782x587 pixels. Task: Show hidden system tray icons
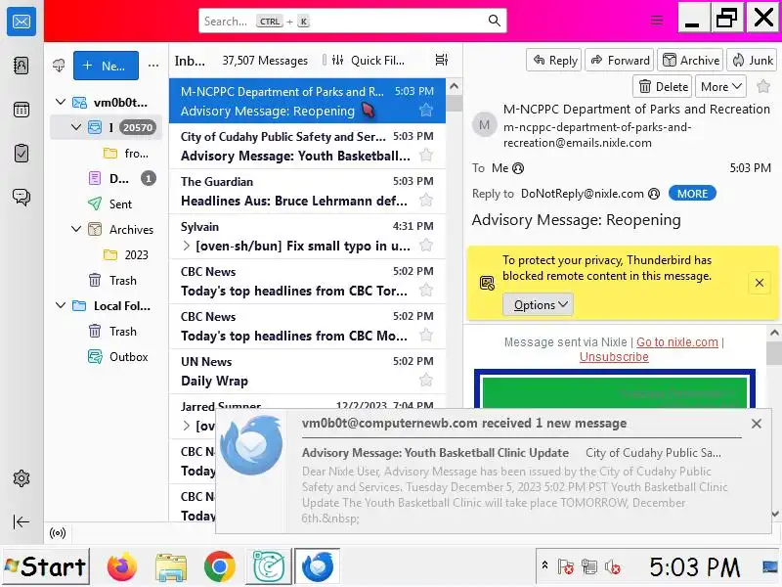[x=544, y=565]
